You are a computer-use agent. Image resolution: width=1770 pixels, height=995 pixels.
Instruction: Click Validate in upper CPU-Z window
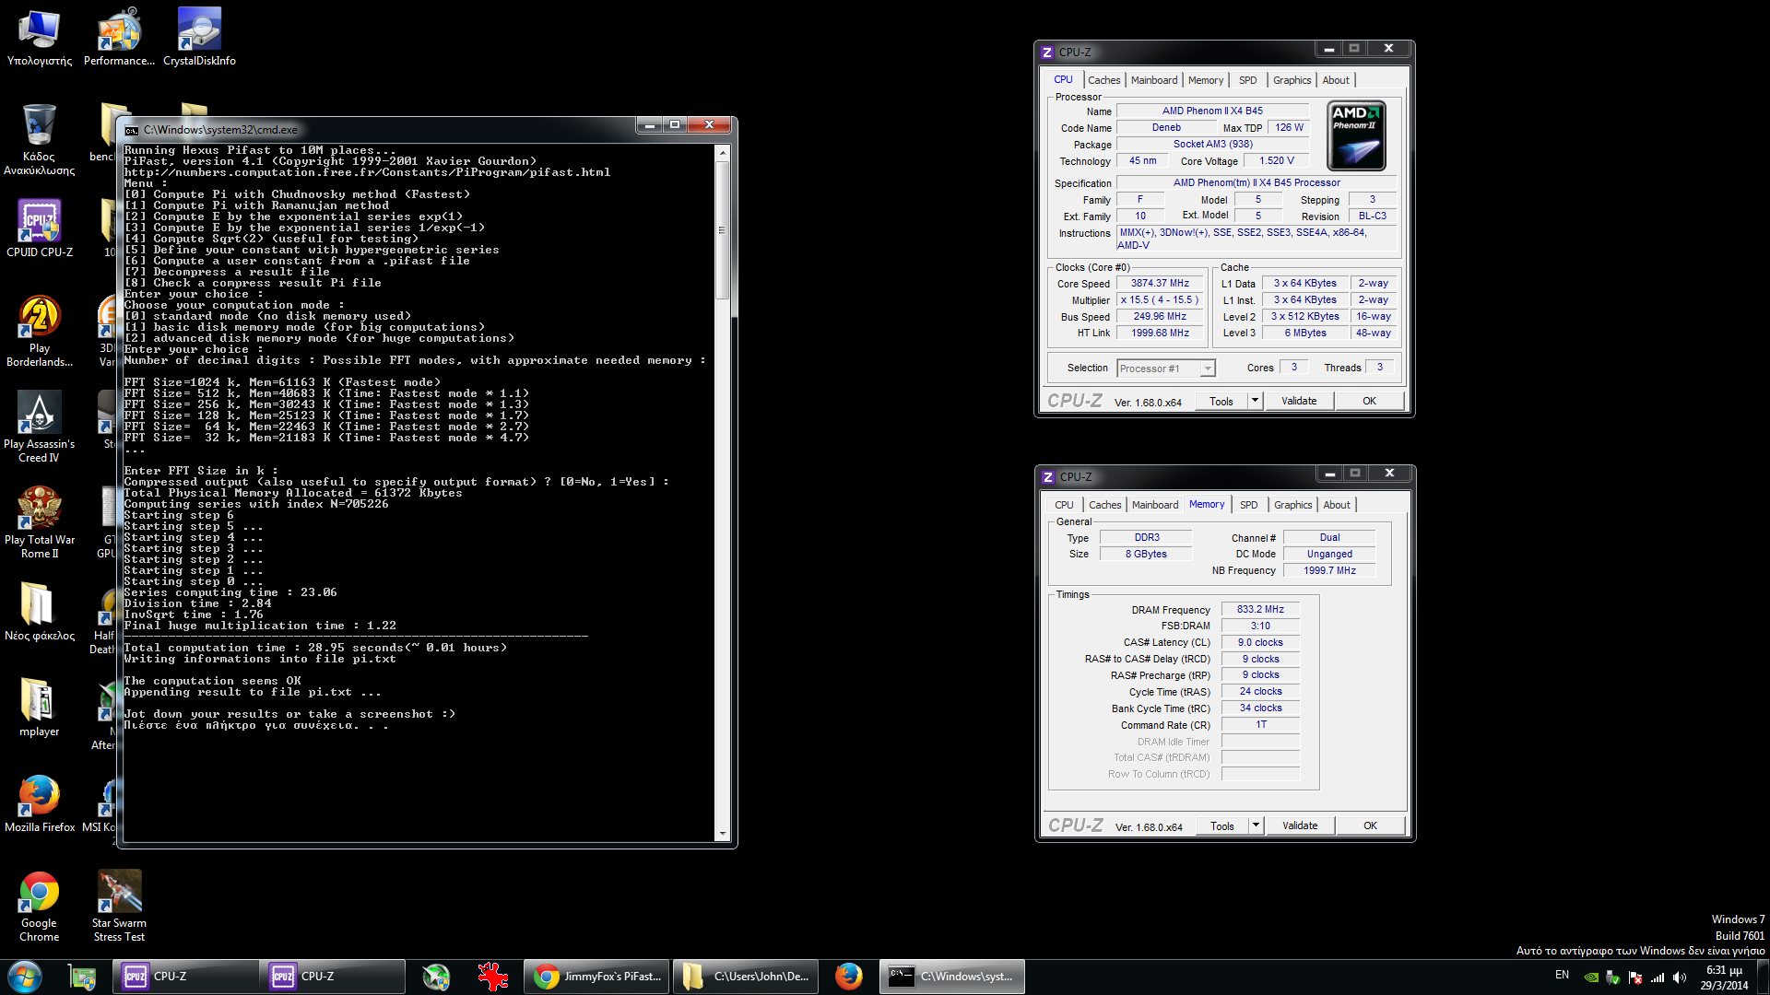click(1299, 401)
